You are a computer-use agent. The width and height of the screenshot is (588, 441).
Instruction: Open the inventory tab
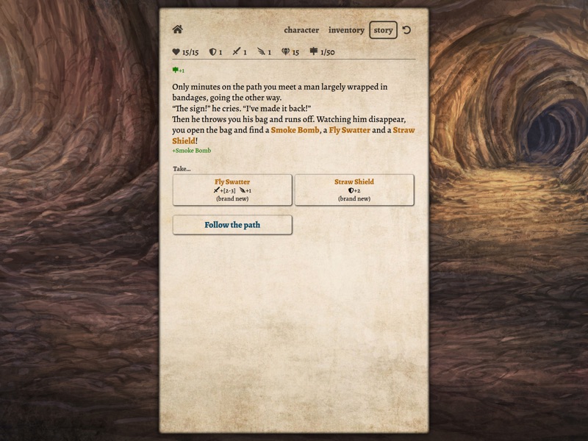point(345,30)
